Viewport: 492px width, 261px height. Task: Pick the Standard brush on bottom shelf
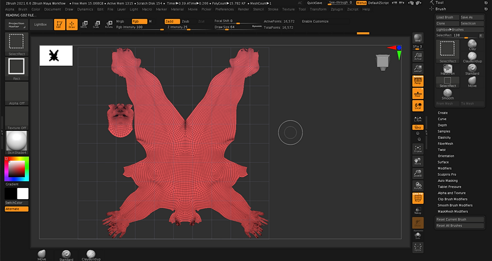click(x=66, y=255)
